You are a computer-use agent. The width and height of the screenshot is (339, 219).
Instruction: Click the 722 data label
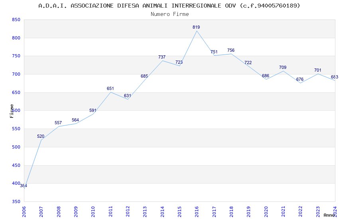coord(248,63)
